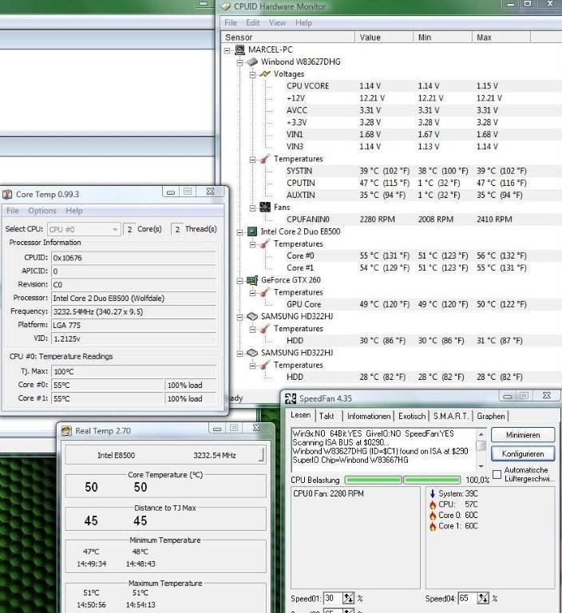Click the Core Temp title bar app icon
Viewport: 562px width, 613px height.
(x=7, y=194)
